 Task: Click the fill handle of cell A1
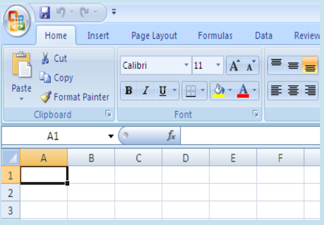(67, 183)
